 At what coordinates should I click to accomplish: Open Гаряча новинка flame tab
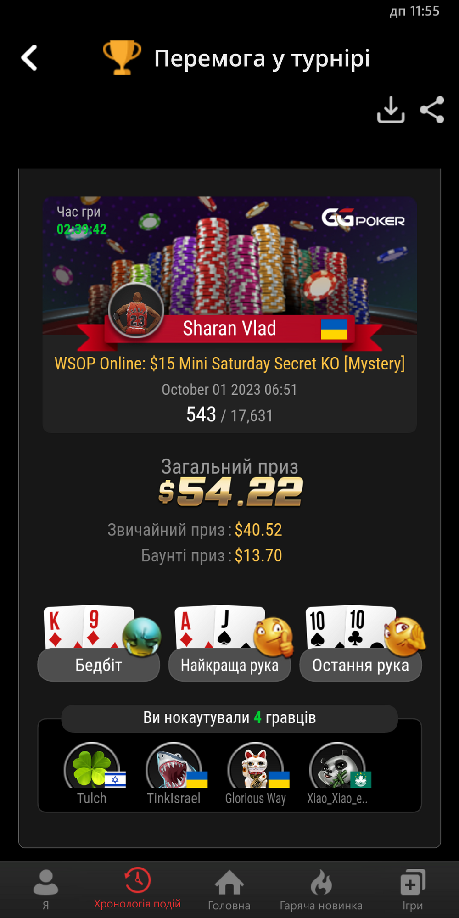point(321,889)
